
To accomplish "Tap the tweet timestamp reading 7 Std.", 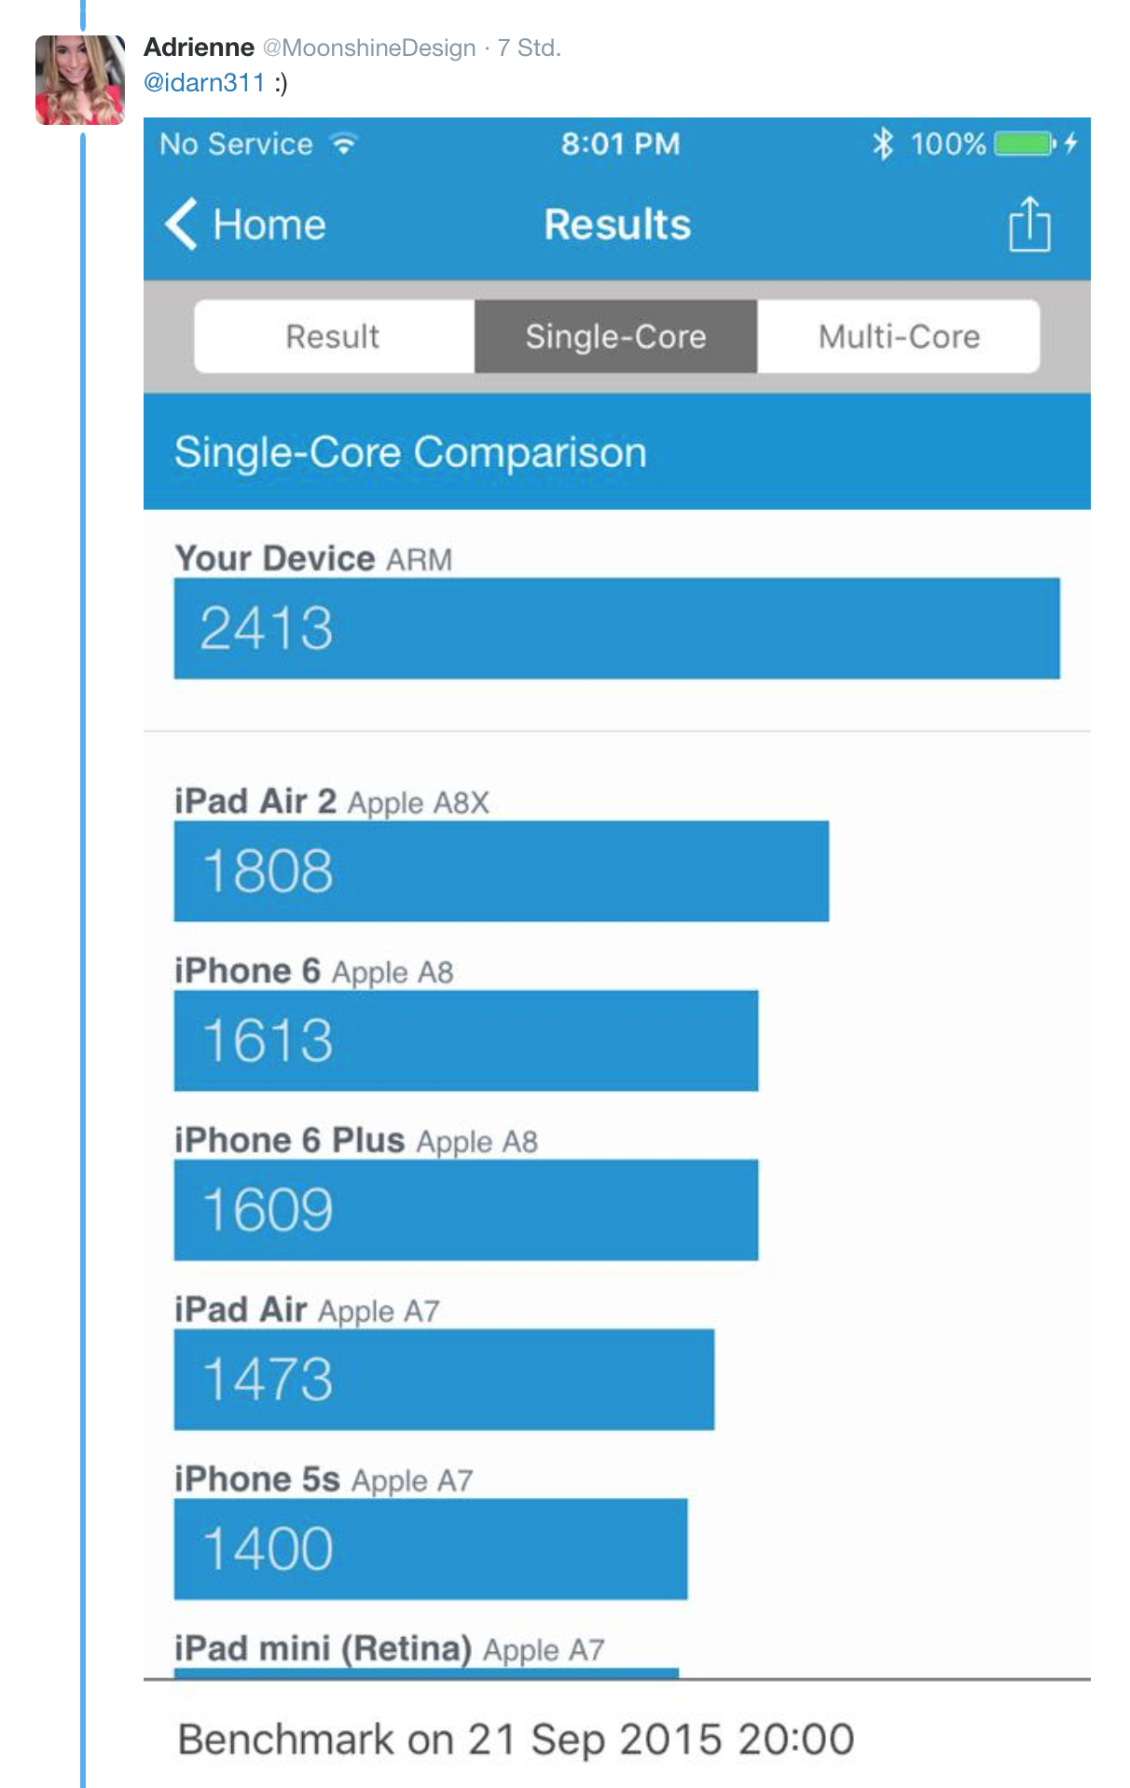I will [528, 48].
